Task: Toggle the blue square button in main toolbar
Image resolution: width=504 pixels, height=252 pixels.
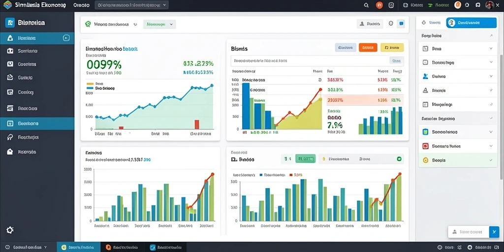Action: pos(401,24)
